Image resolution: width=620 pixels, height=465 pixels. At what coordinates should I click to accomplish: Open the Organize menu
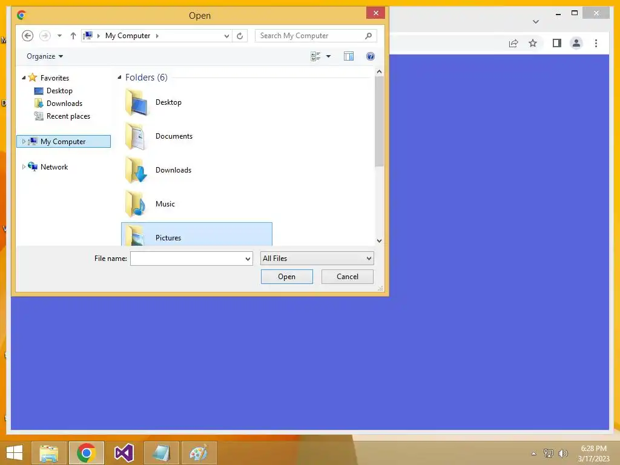pos(45,56)
